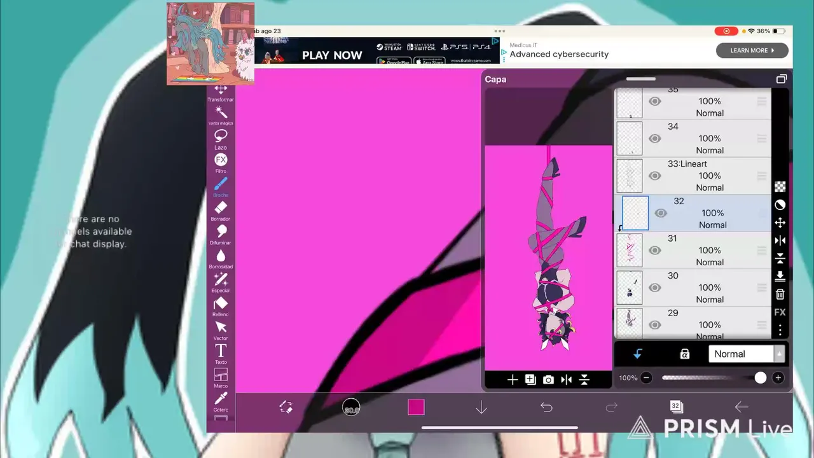Screen dimensions: 814x458
Task: Tap the brush/eraser swap icon
Action: 286,407
